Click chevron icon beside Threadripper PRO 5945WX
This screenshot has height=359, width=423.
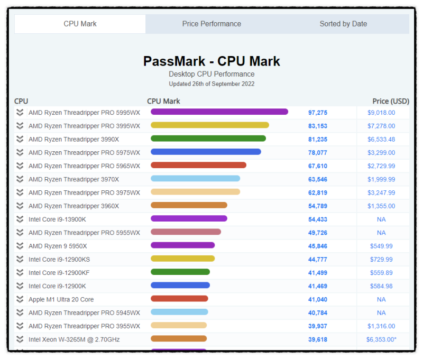20,313
